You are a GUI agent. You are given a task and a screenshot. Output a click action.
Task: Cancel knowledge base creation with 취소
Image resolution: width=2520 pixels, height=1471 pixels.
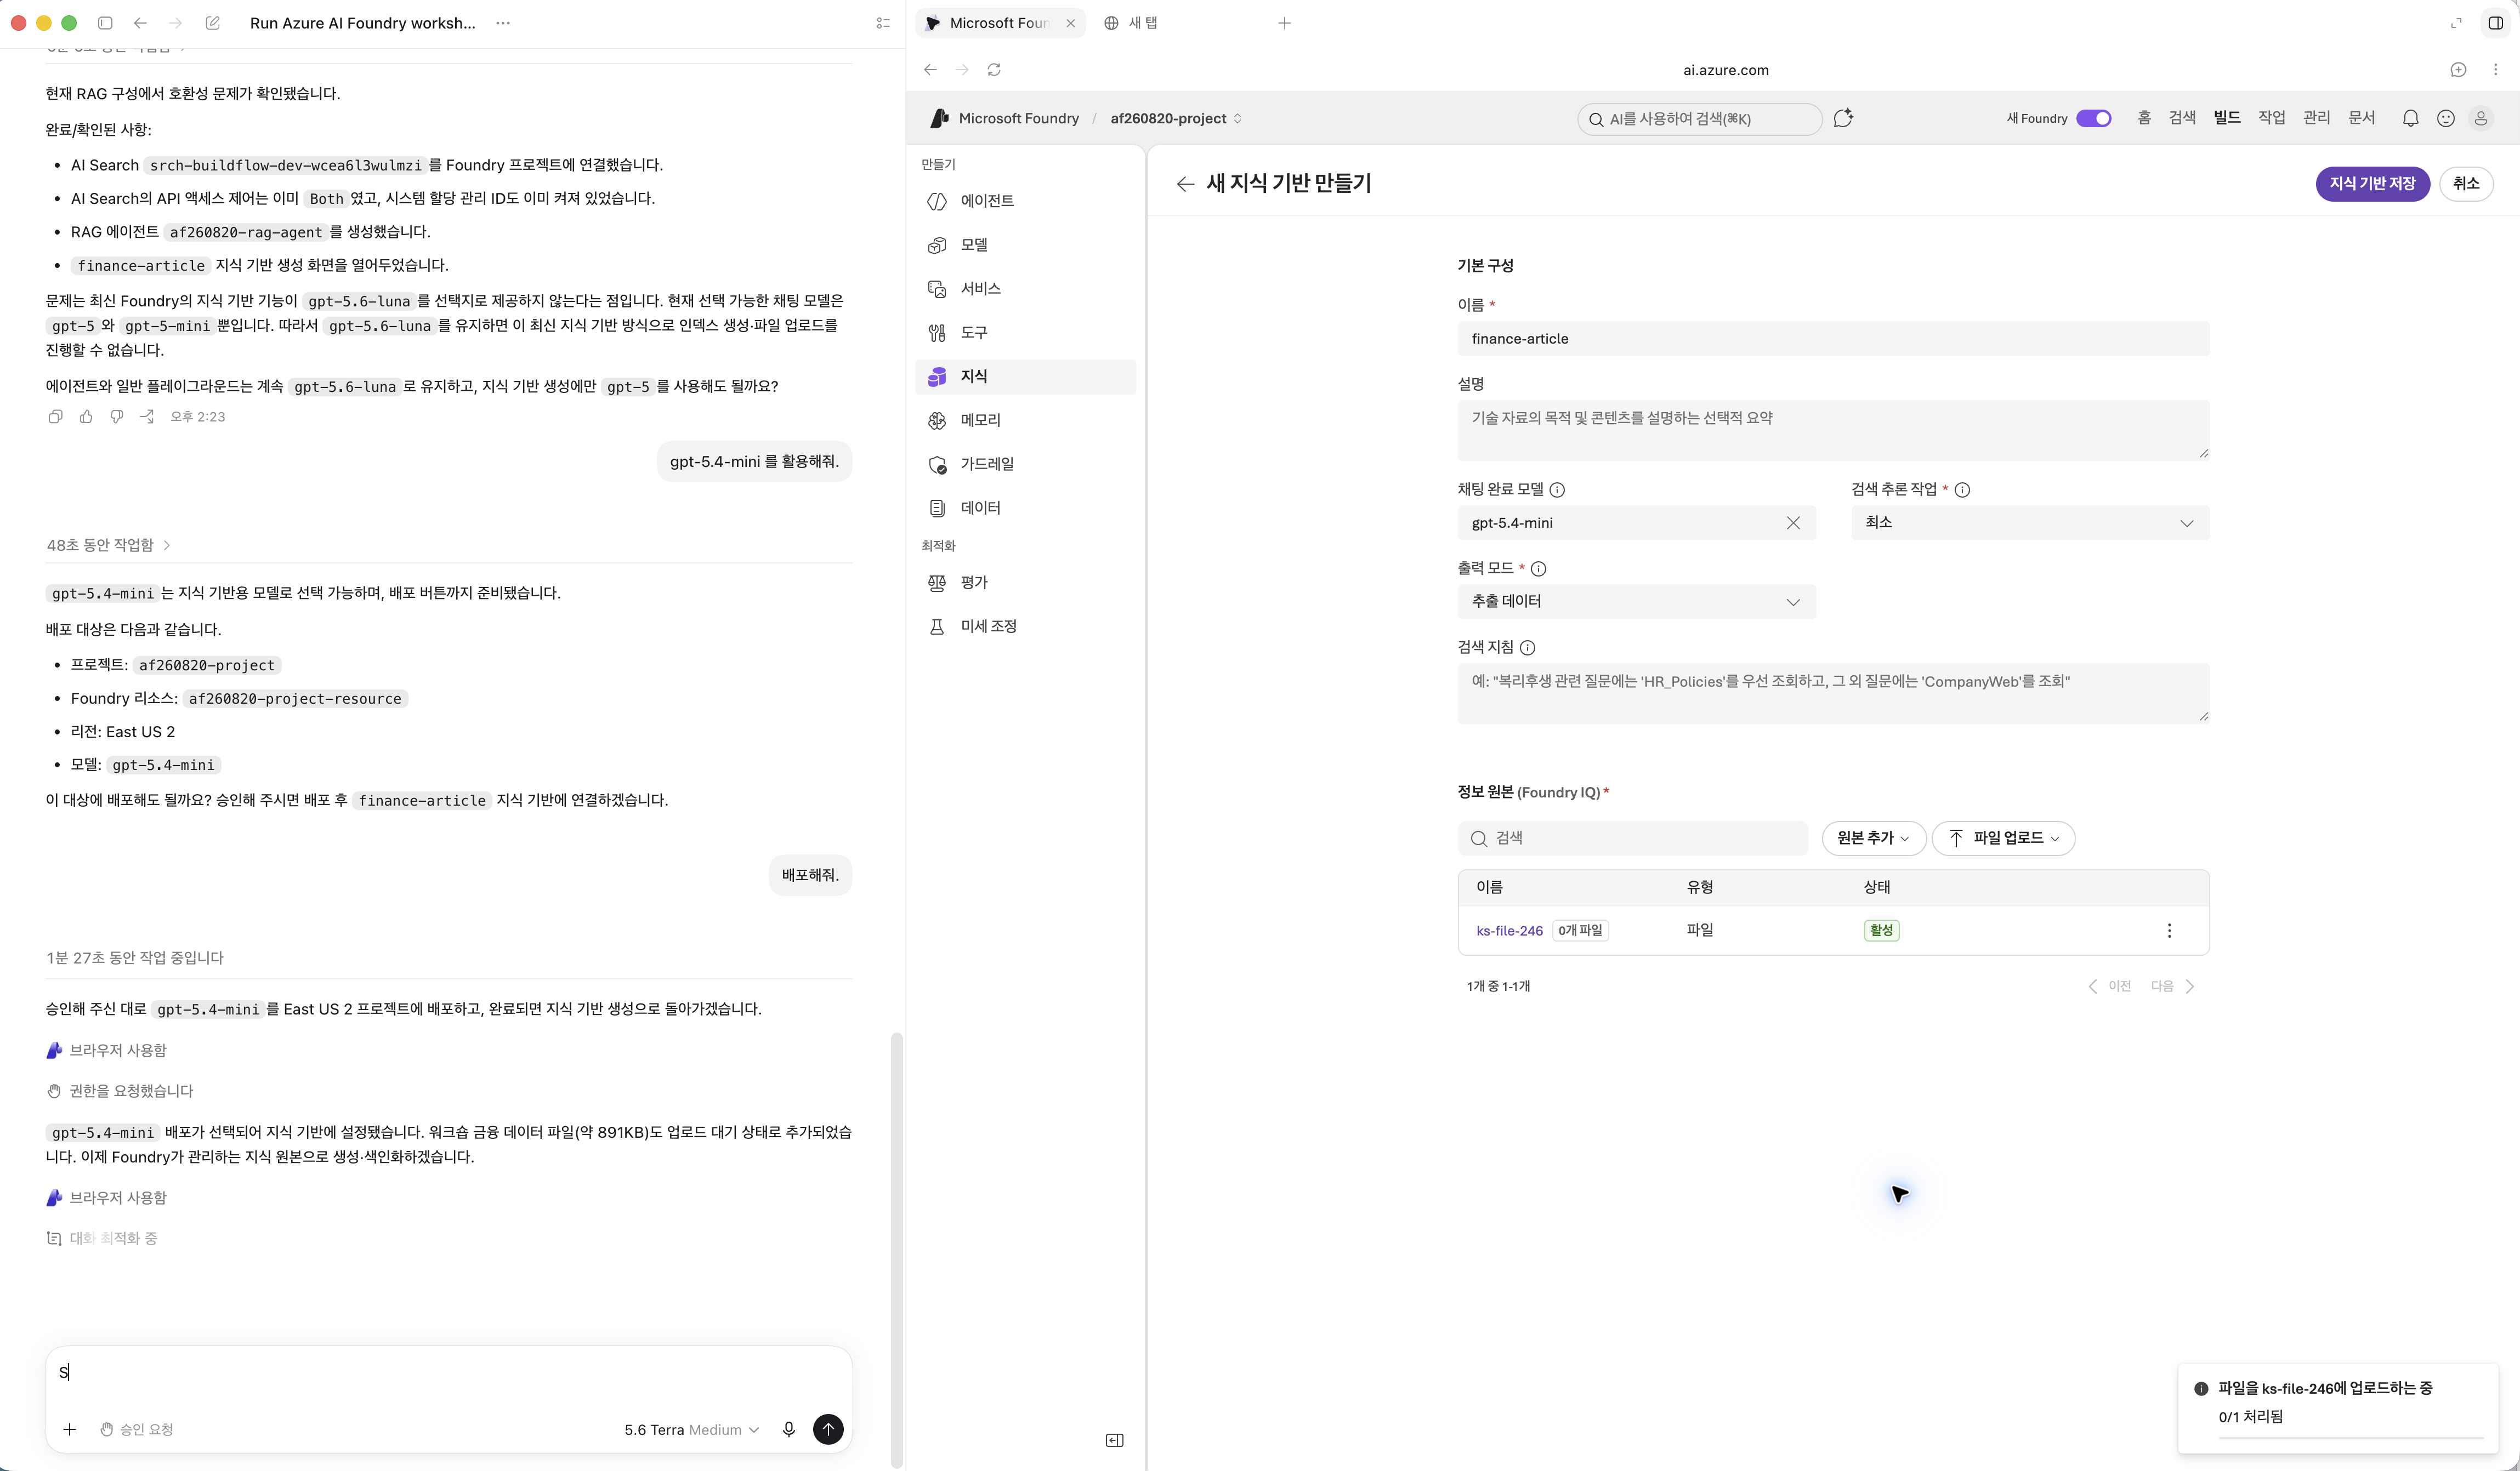point(2466,184)
